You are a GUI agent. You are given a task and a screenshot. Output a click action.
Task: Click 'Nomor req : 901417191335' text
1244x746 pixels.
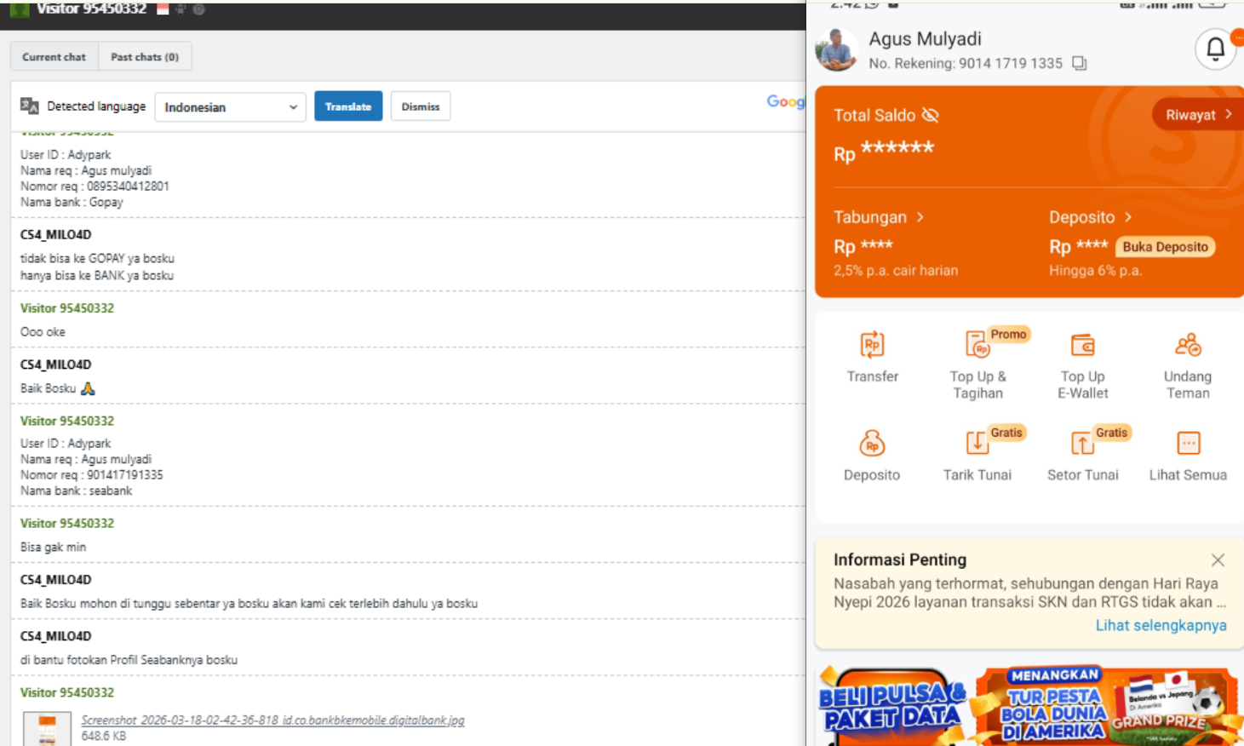(91, 475)
